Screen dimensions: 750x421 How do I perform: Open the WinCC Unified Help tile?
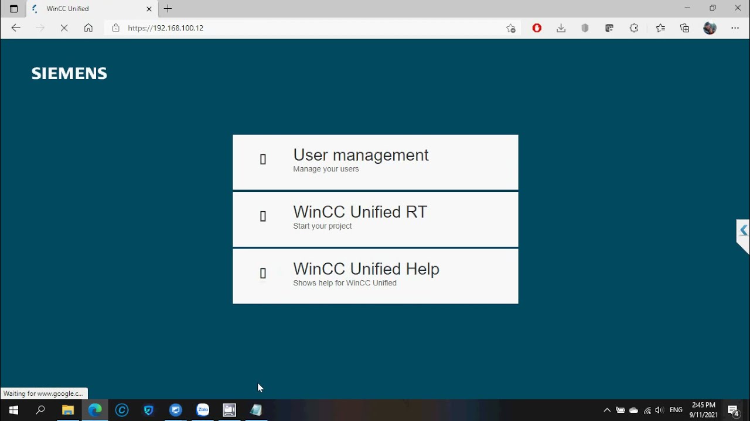pos(375,277)
